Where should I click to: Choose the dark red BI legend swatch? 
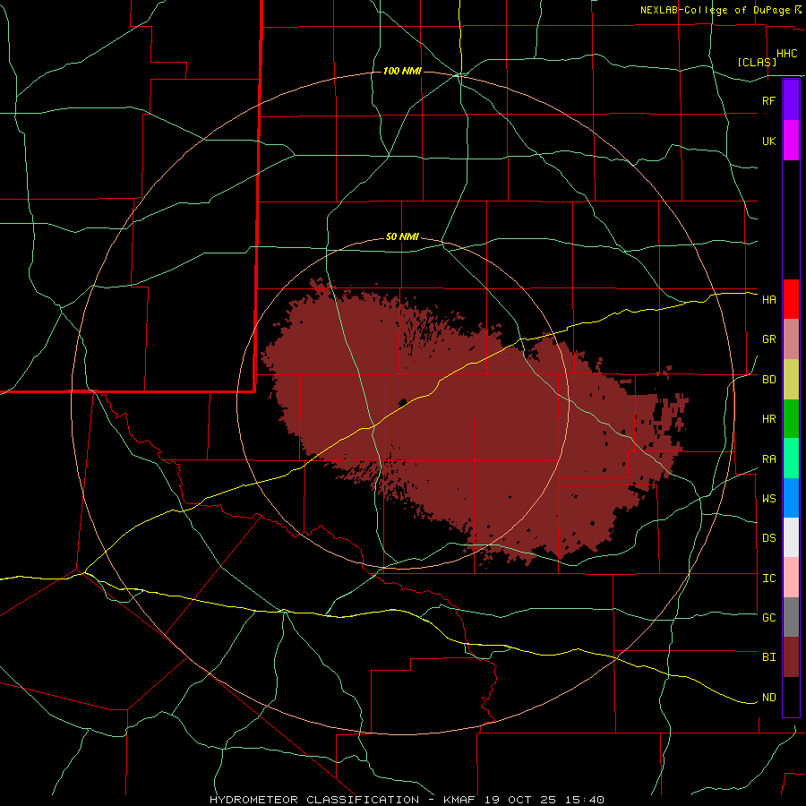click(x=791, y=657)
